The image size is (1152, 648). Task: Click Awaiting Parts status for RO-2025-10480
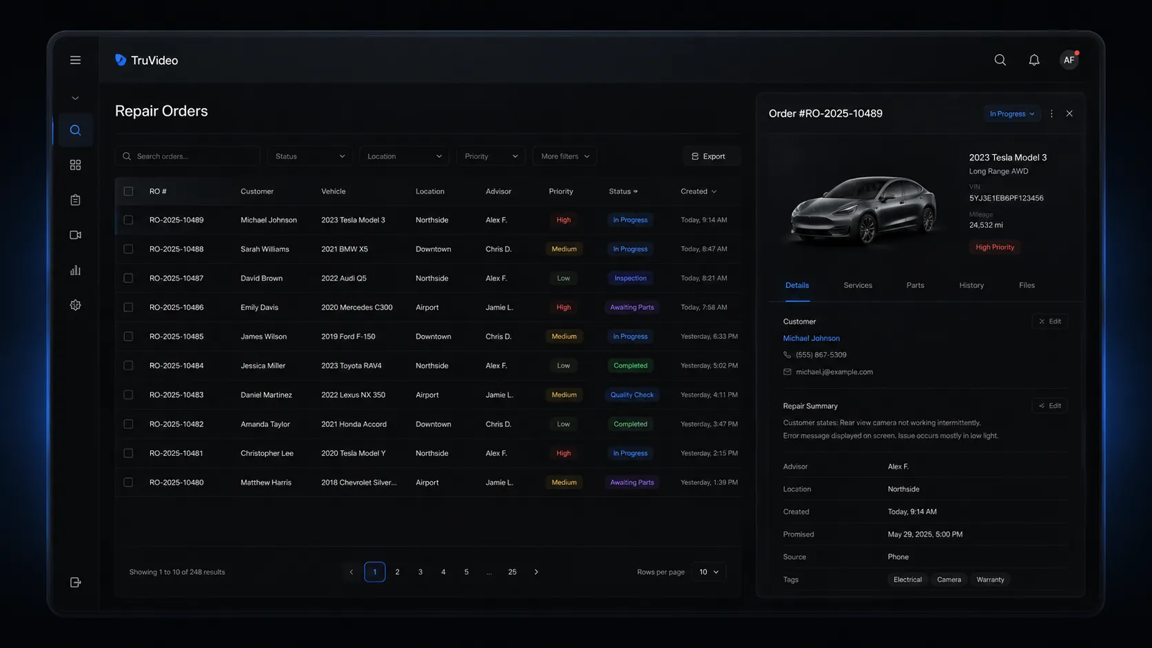pyautogui.click(x=632, y=482)
